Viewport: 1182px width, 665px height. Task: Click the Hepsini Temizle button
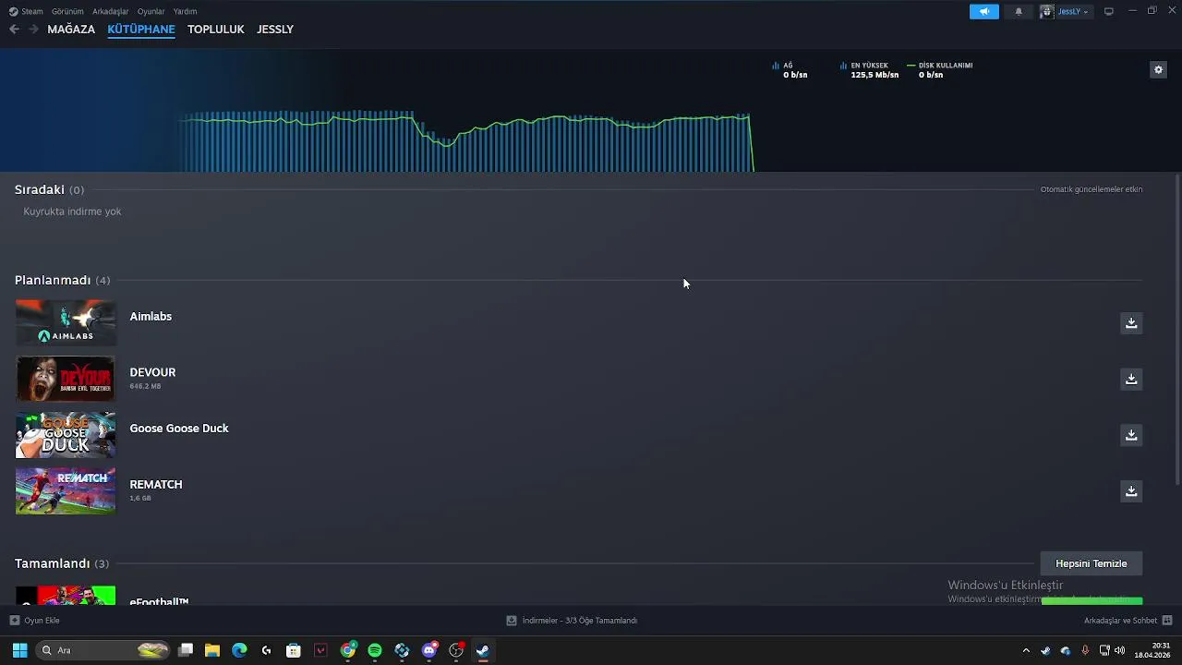(x=1092, y=563)
